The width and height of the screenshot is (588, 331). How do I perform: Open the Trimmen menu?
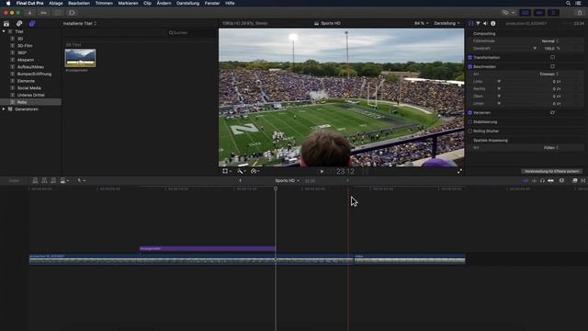point(104,3)
